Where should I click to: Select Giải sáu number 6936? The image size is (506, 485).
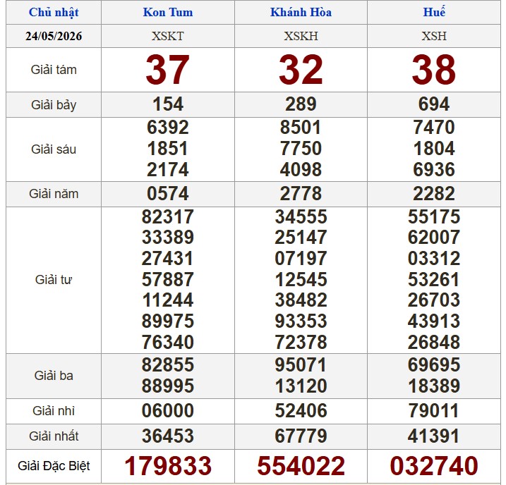(x=434, y=169)
